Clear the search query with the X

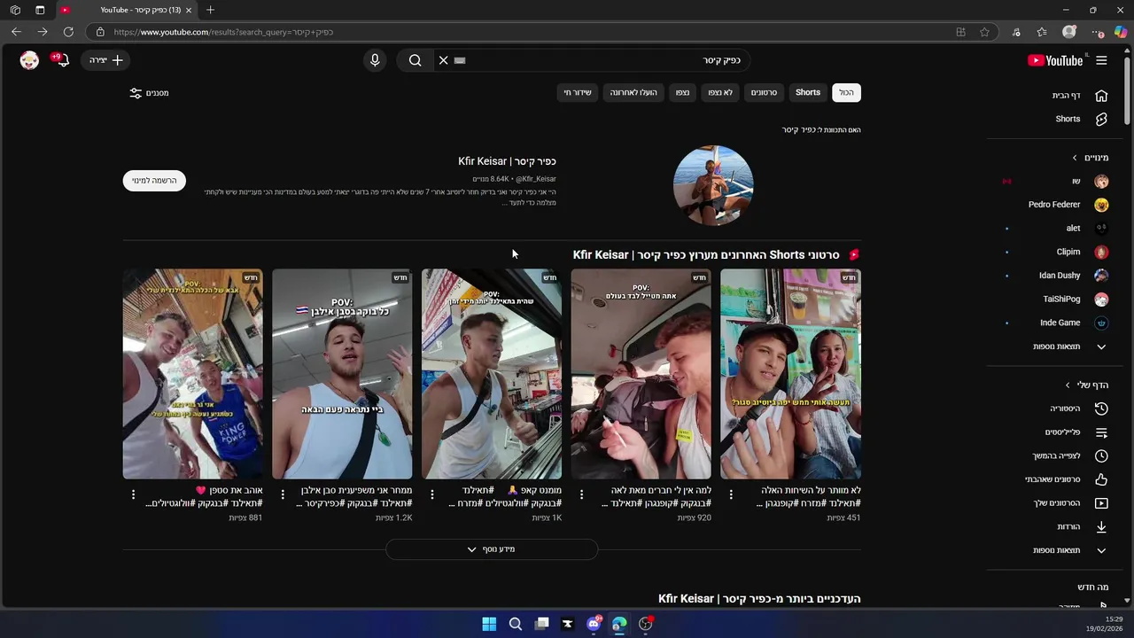click(x=443, y=60)
